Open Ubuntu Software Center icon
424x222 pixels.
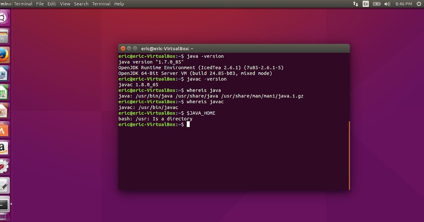4,129
